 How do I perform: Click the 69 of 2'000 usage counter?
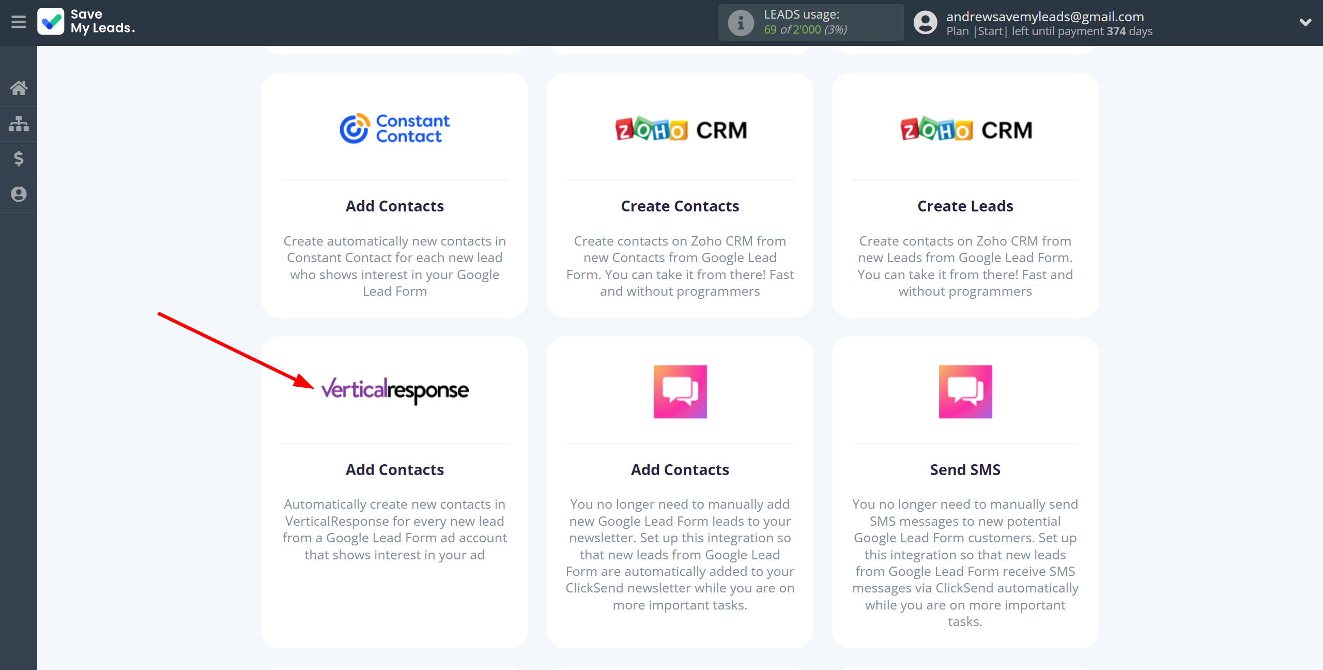[805, 29]
